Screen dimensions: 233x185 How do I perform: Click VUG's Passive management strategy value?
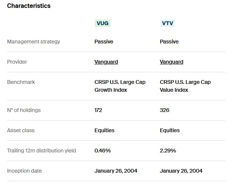(104, 42)
